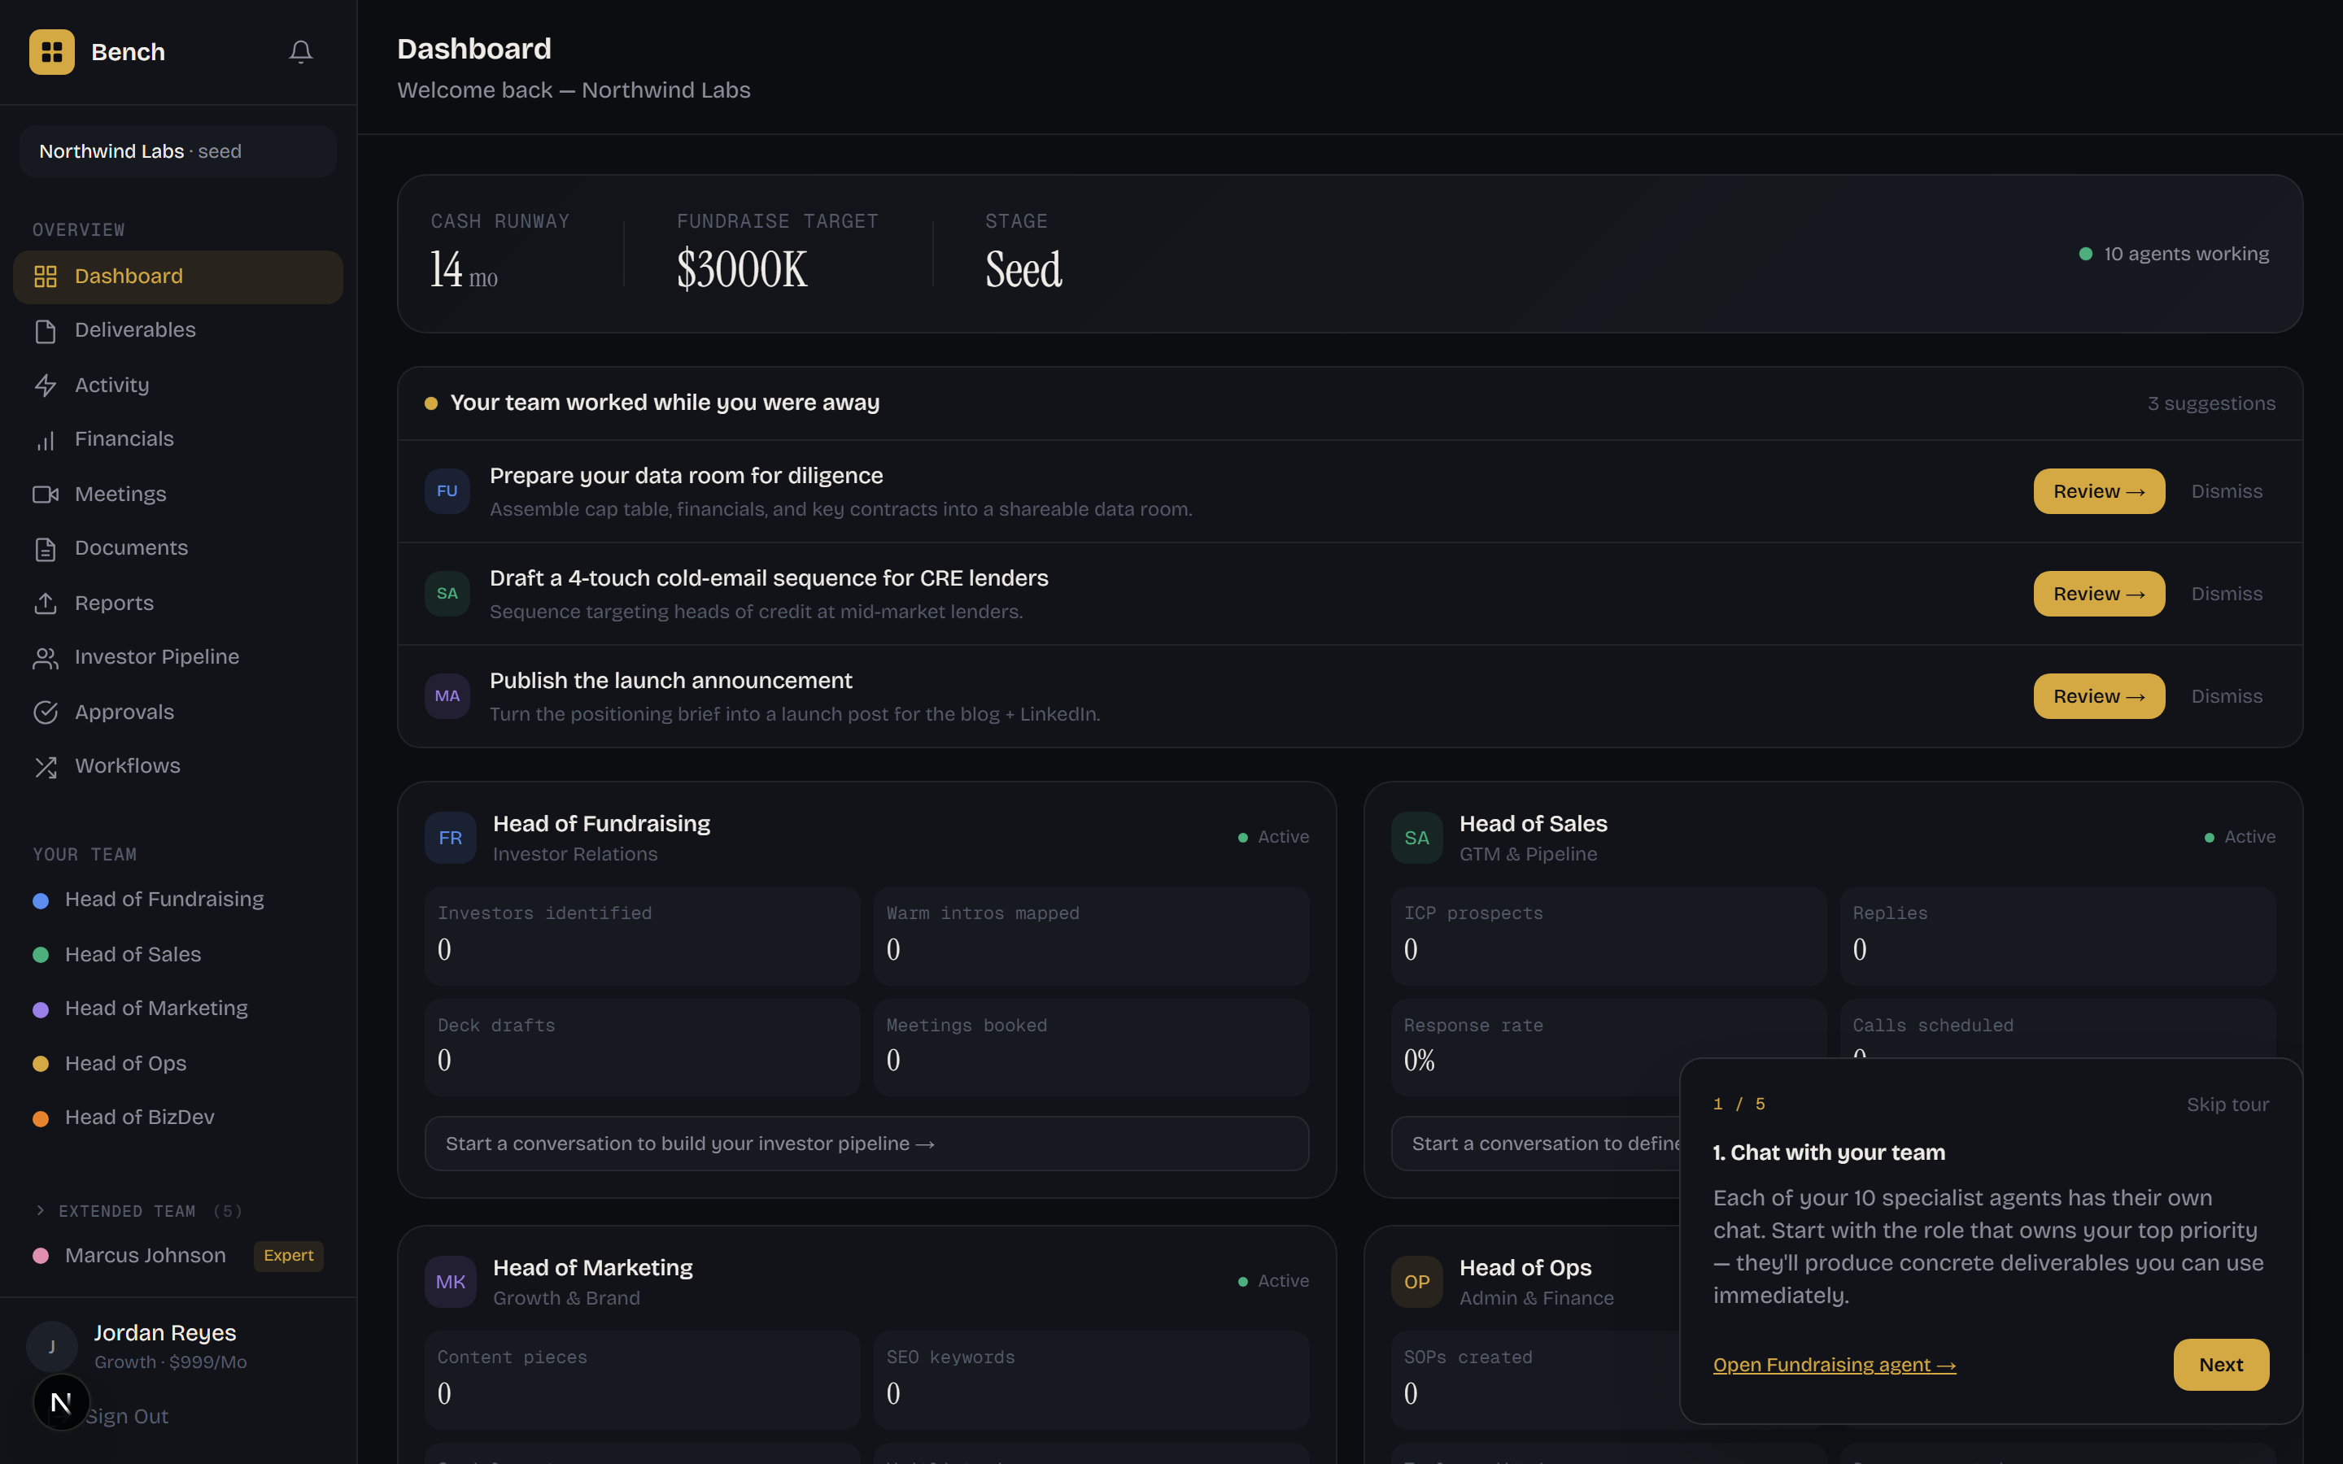
Task: Click the ICP prospects metric tile
Action: [x=1608, y=936]
